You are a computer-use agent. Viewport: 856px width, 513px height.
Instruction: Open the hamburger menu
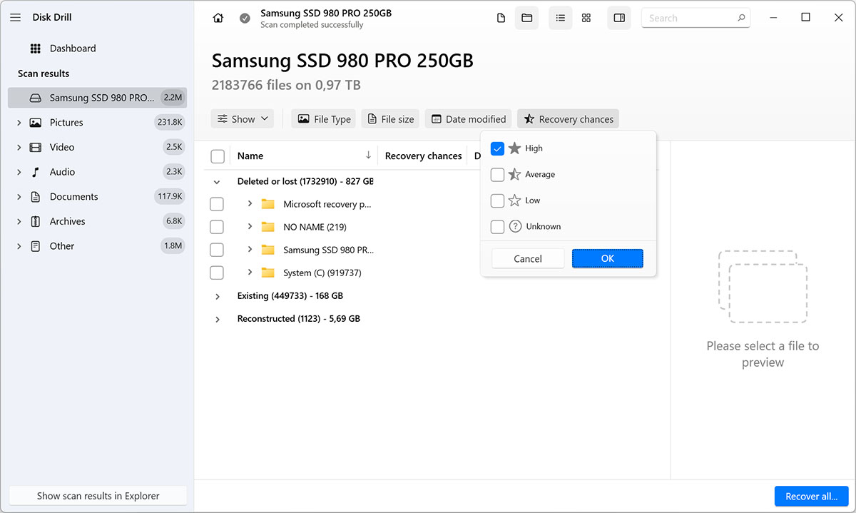pyautogui.click(x=15, y=18)
